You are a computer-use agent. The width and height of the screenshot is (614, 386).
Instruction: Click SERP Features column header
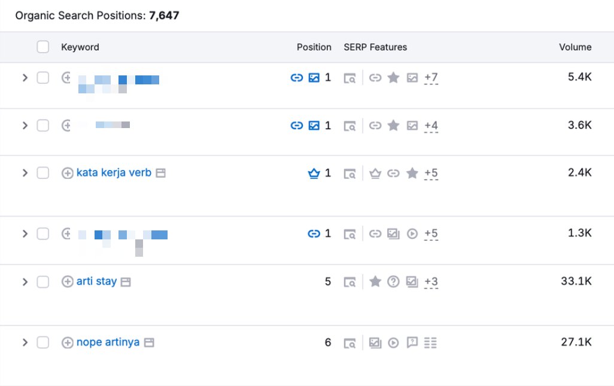pos(375,47)
